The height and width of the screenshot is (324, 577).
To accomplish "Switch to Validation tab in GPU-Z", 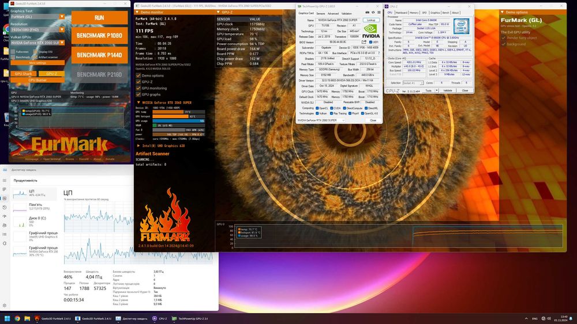I will click(347, 13).
